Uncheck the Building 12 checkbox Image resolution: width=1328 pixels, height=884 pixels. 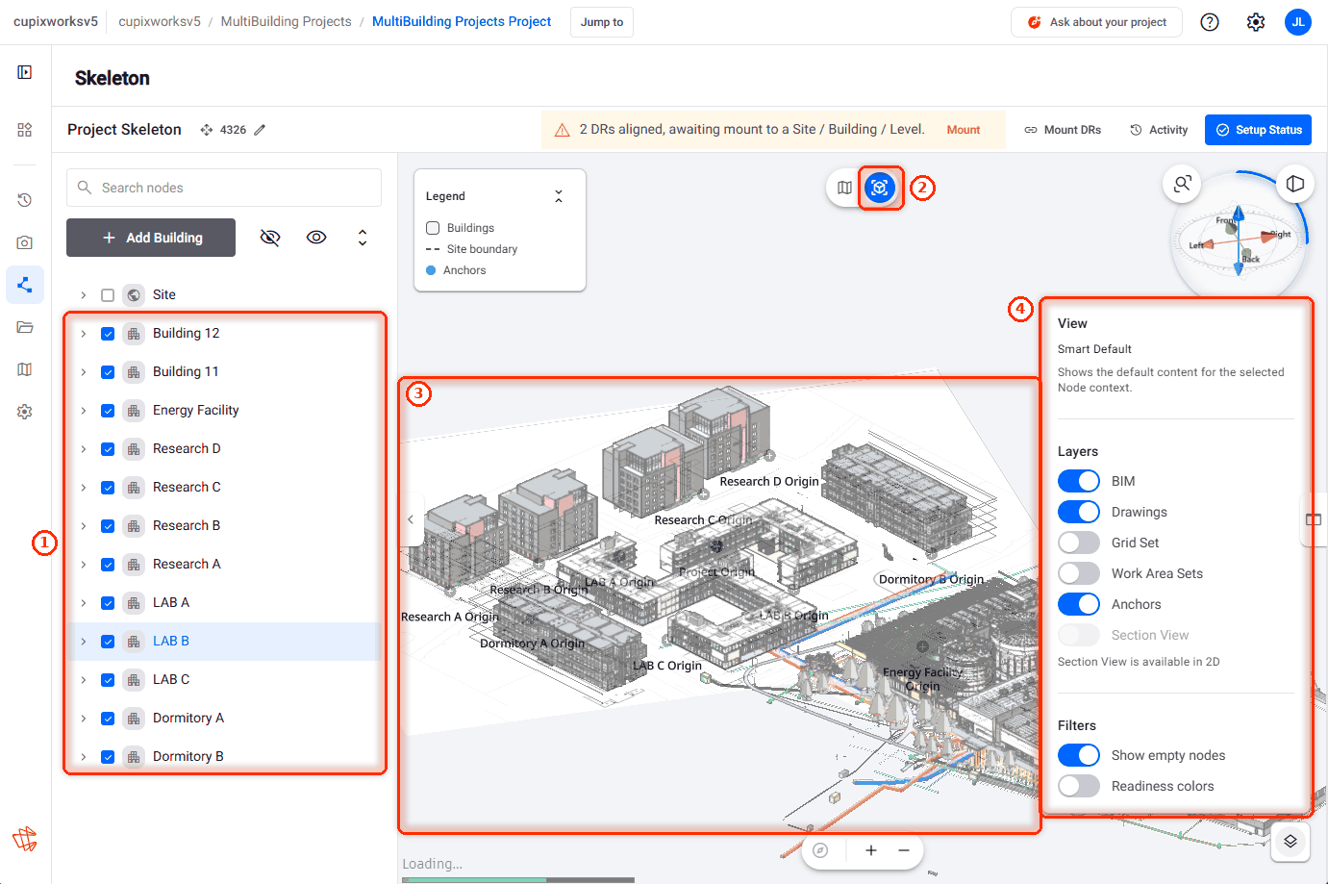108,334
